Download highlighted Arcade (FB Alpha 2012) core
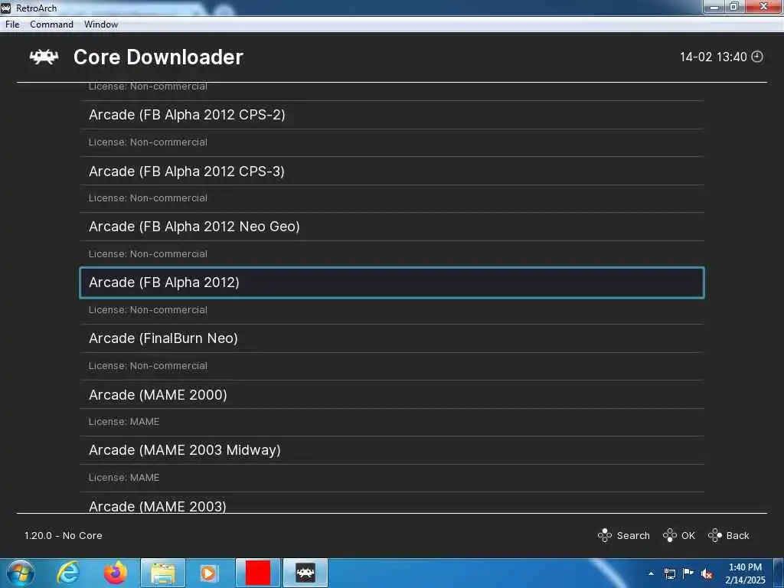Image resolution: width=784 pixels, height=588 pixels. pyautogui.click(x=392, y=283)
